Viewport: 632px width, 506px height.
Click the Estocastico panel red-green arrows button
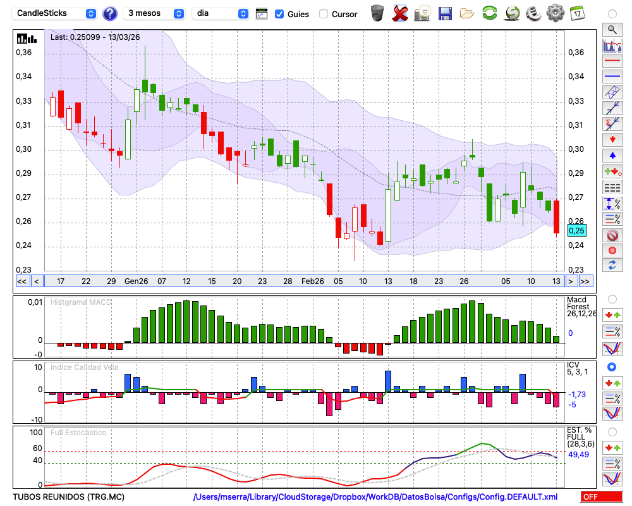click(612, 448)
